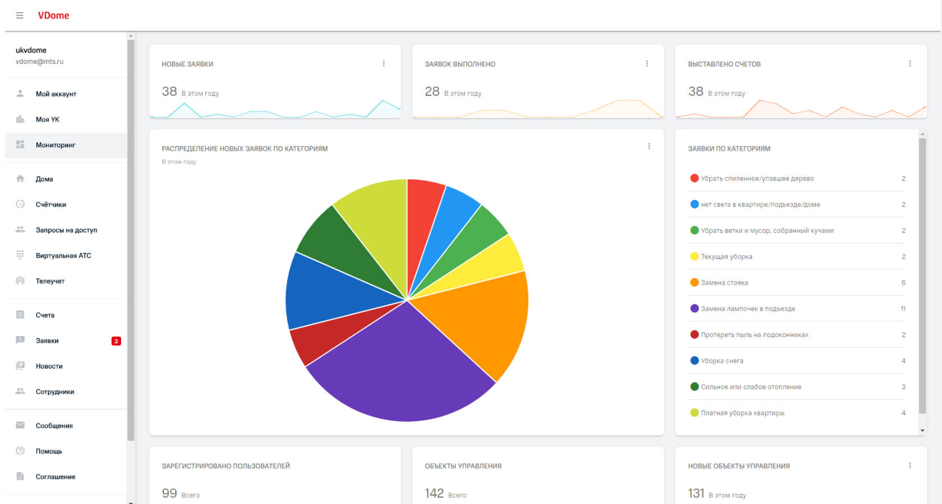Image resolution: width=942 pixels, height=504 pixels.
Task: Select Уборка снега category row
Action: [797, 361]
